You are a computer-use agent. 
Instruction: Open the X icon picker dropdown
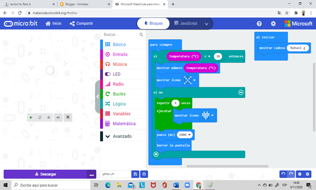point(190,80)
